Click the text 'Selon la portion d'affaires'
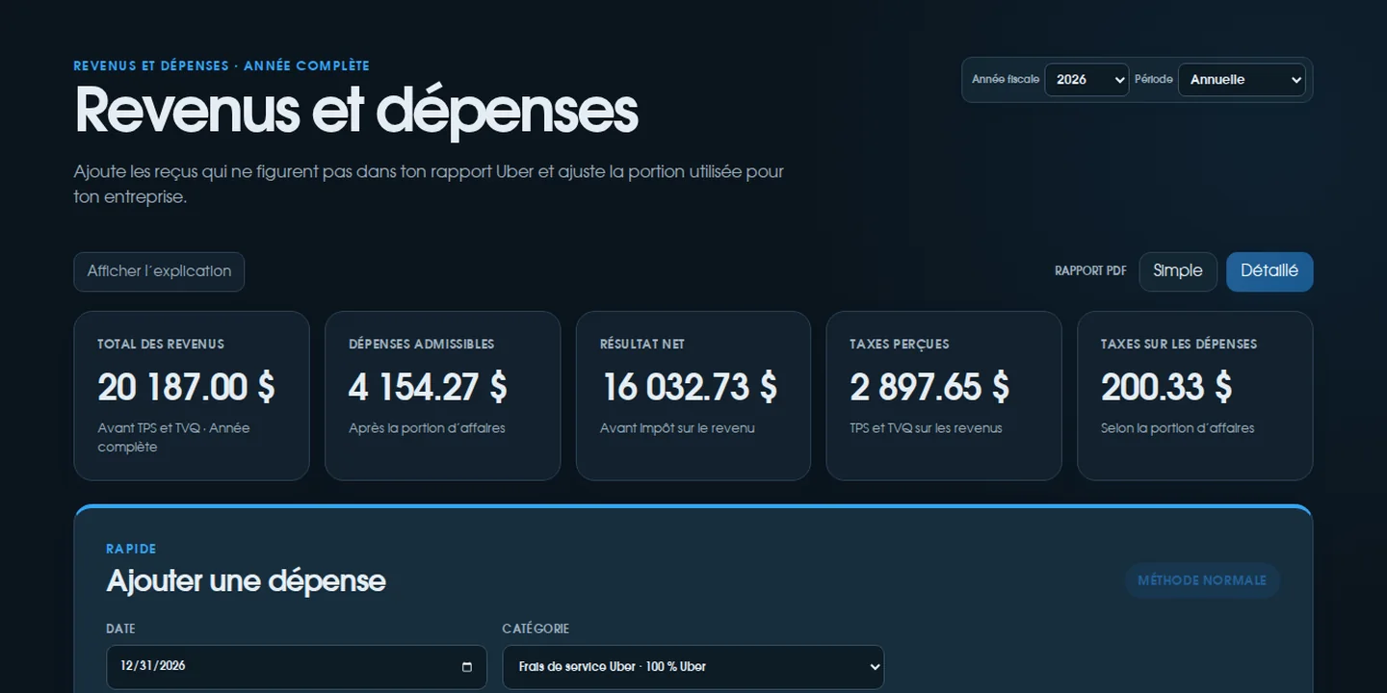Image resolution: width=1387 pixels, height=693 pixels. pyautogui.click(x=1178, y=428)
